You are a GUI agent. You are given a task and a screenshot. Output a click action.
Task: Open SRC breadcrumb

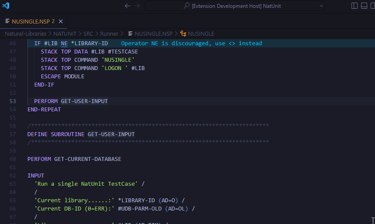pos(88,33)
